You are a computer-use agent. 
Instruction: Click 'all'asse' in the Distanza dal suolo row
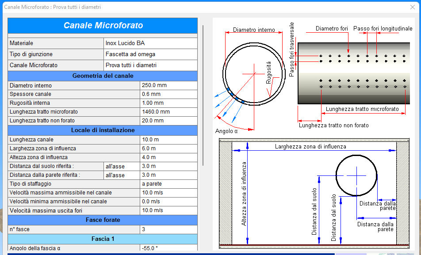(122, 166)
